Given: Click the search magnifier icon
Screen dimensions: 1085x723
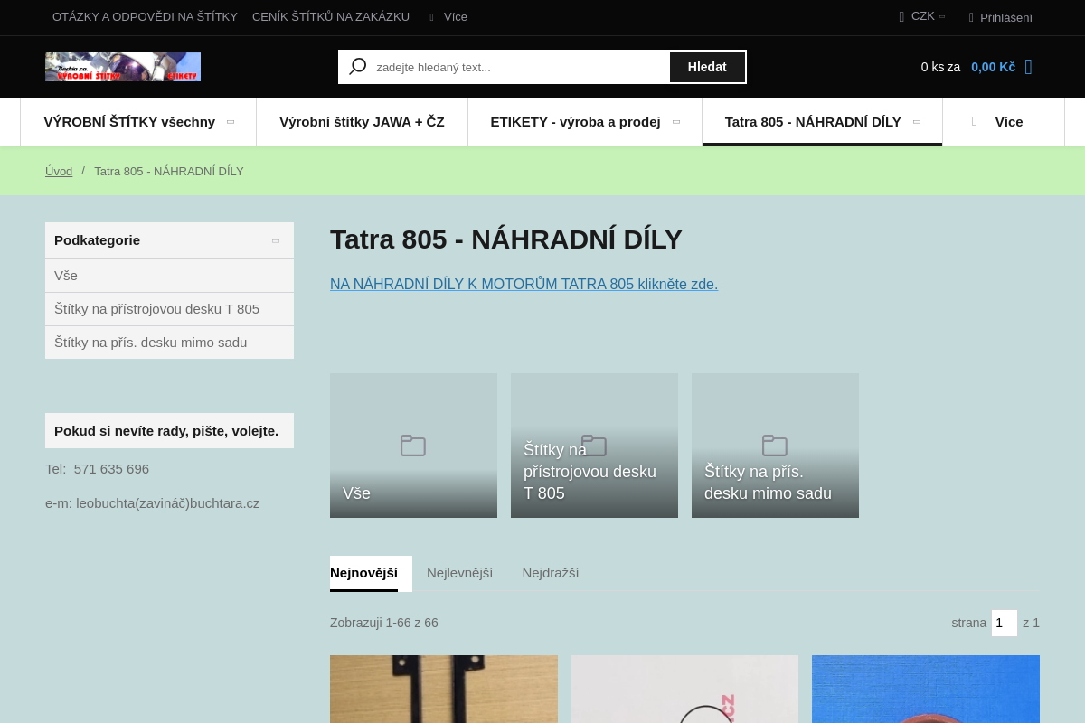Looking at the screenshot, I should (x=358, y=67).
